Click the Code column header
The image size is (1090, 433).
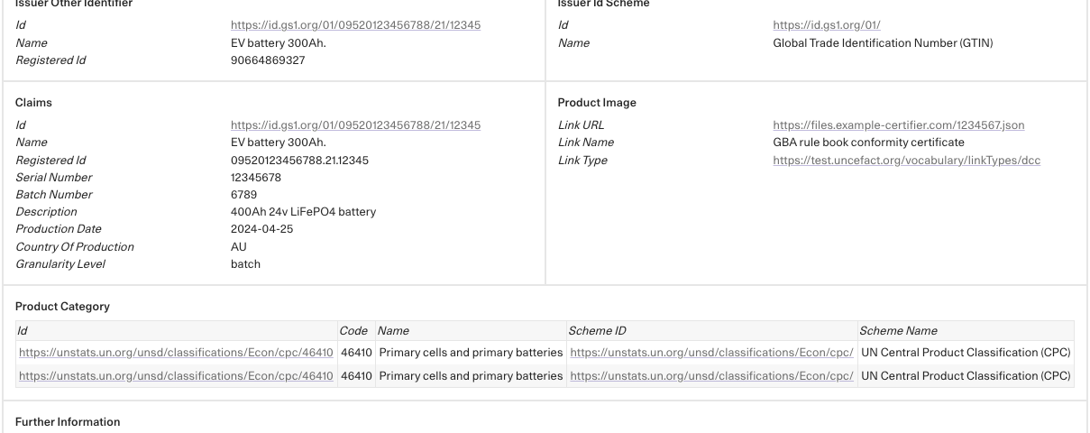coord(354,331)
